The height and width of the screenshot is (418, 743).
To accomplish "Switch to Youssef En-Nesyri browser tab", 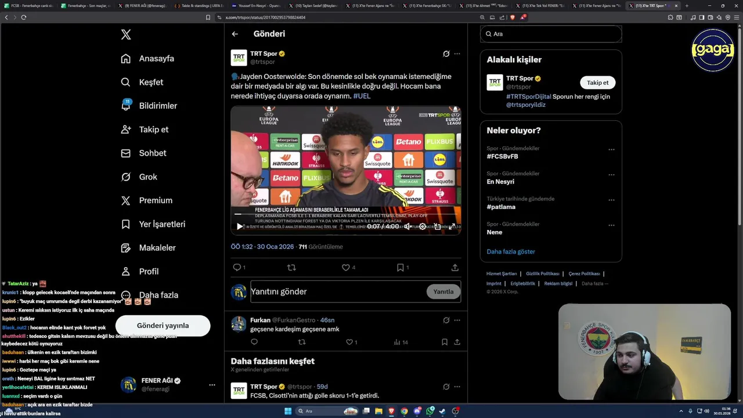I will coord(255,6).
